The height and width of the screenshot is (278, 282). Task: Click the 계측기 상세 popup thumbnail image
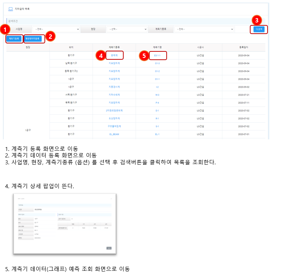(x=65, y=224)
